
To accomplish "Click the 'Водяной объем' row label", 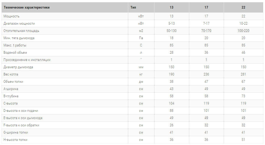I will coord(15,53).
